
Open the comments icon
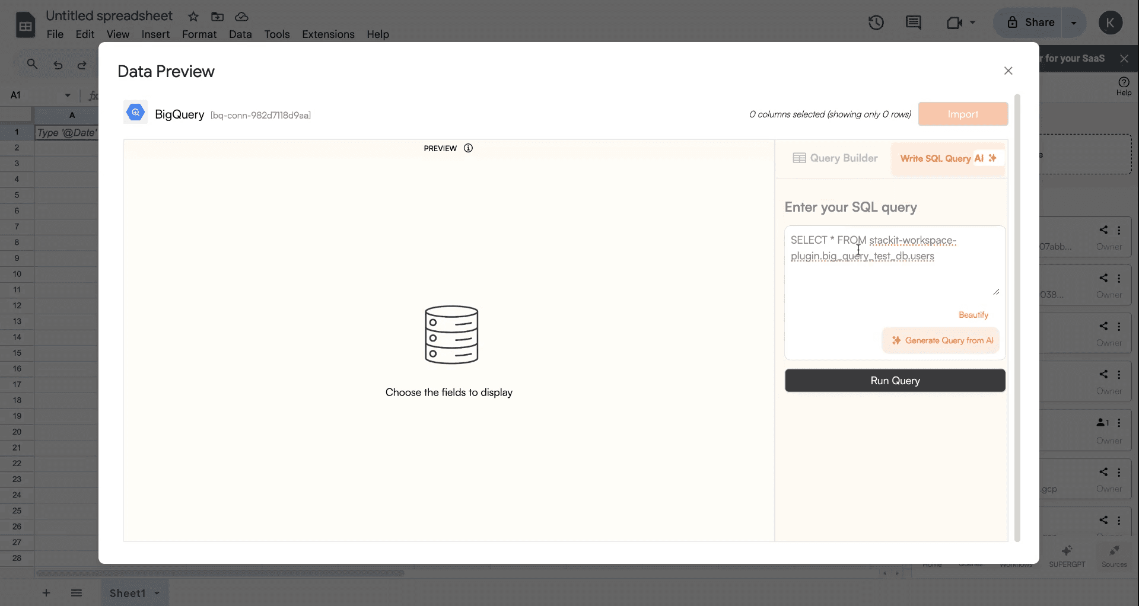(914, 23)
